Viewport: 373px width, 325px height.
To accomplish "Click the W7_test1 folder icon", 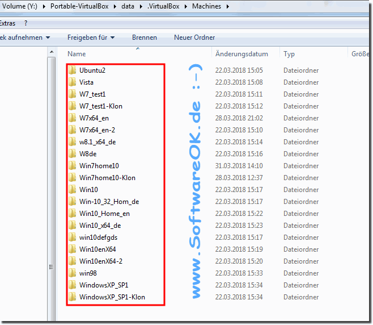I will coord(73,94).
